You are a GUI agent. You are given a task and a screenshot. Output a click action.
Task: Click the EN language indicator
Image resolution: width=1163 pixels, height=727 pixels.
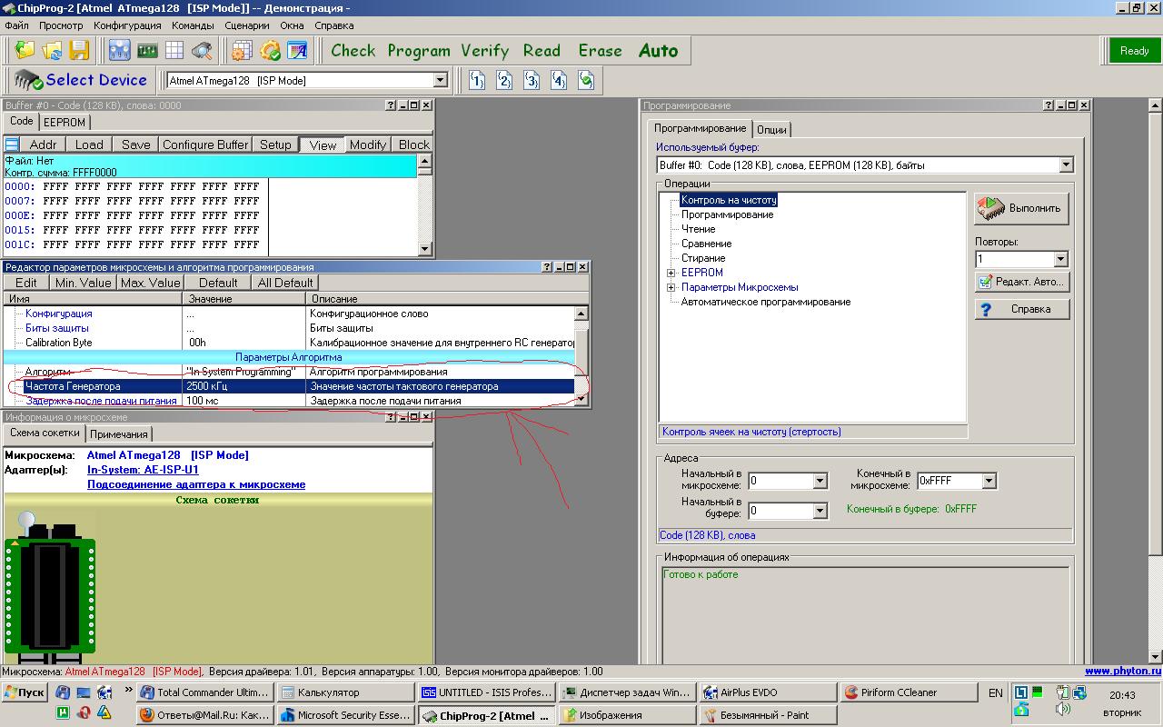(x=995, y=692)
